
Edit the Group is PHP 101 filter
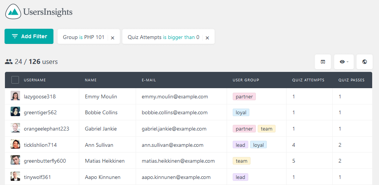[x=83, y=37]
